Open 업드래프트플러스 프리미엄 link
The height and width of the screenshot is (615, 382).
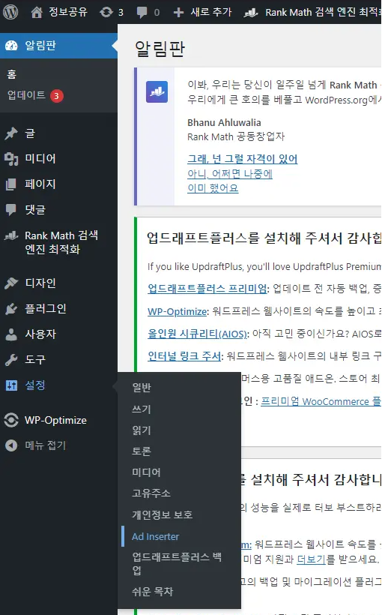[x=207, y=289]
